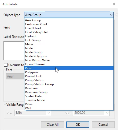Screen dimensions: 118x130
Task: Pick the Customer Point option
Action: [x=69, y=24]
